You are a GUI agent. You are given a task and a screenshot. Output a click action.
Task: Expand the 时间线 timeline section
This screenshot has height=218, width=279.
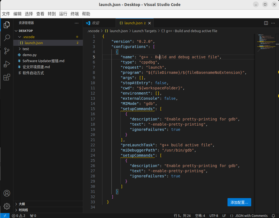pyautogui.click(x=48, y=210)
